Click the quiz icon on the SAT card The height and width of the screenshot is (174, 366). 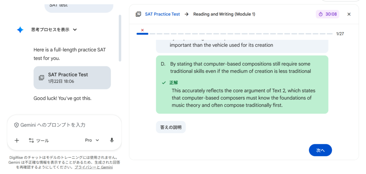point(41,78)
